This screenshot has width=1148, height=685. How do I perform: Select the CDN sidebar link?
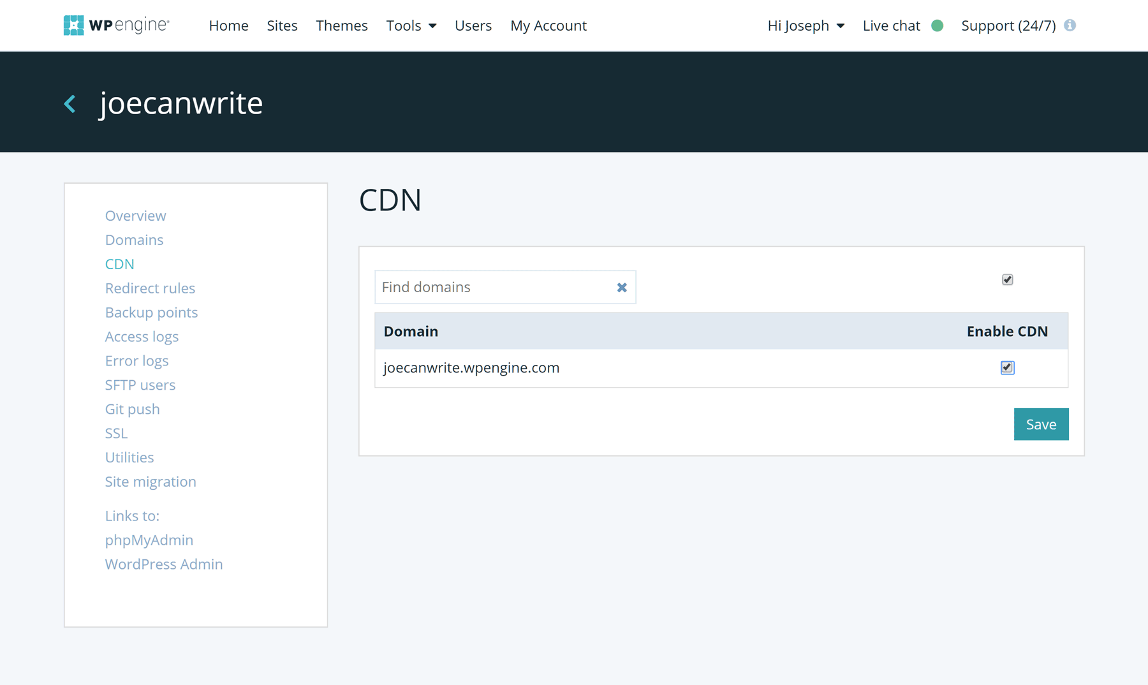click(119, 264)
